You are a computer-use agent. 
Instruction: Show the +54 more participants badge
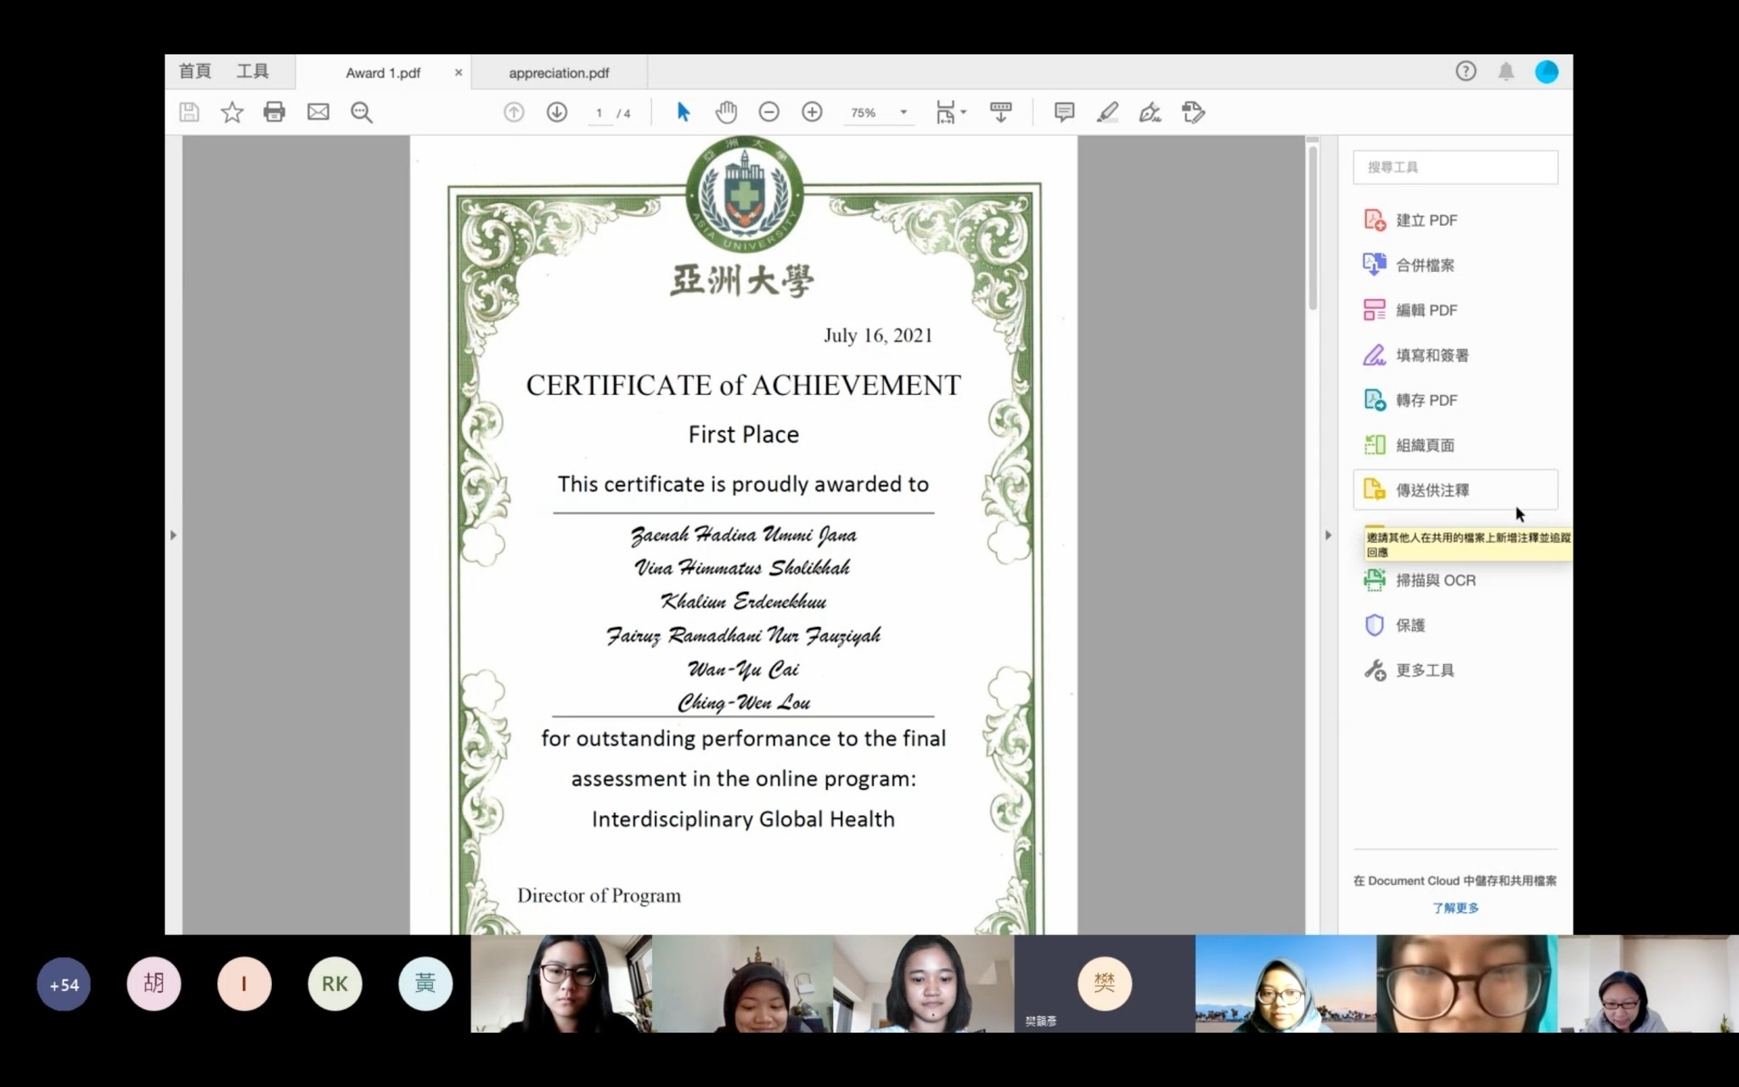[64, 984]
